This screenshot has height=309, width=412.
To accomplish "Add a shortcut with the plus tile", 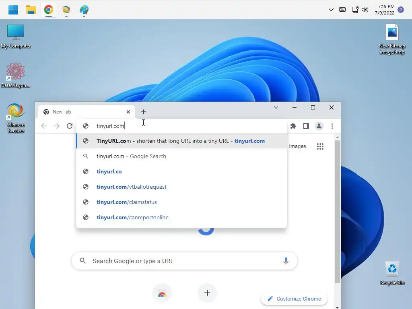I will pyautogui.click(x=207, y=293).
